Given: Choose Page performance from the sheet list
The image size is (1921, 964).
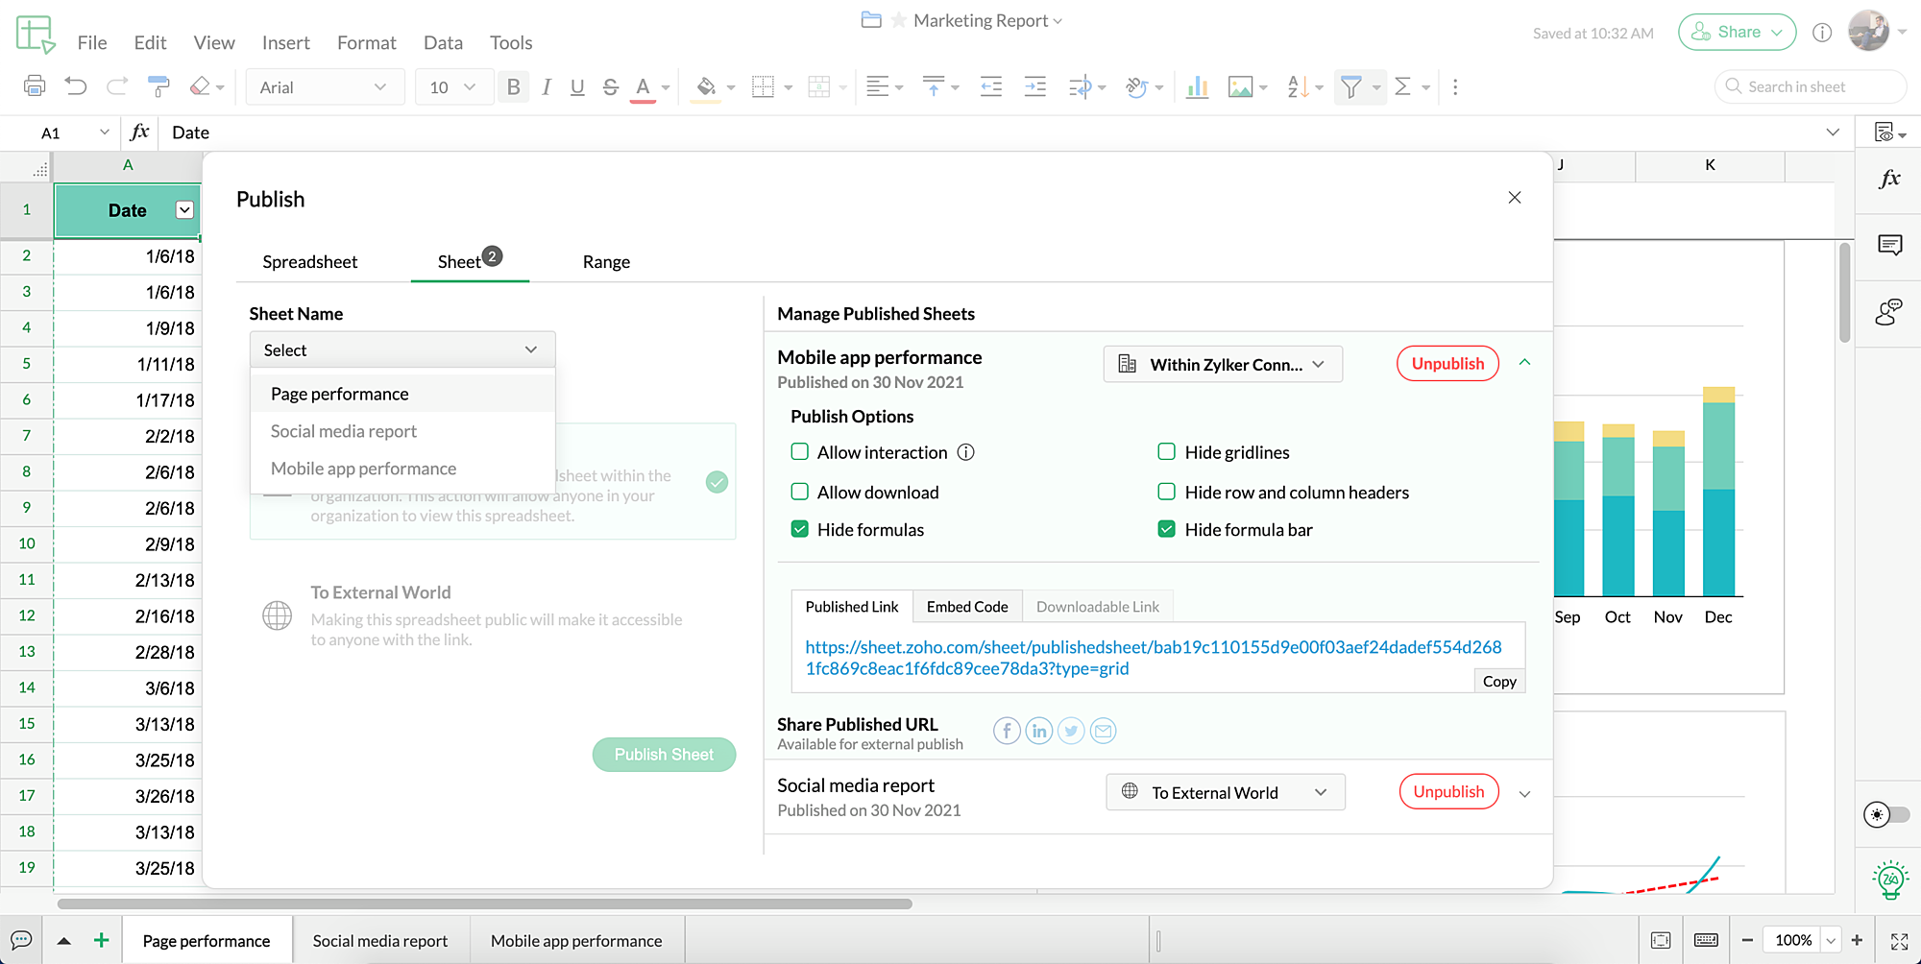Looking at the screenshot, I should tap(340, 394).
